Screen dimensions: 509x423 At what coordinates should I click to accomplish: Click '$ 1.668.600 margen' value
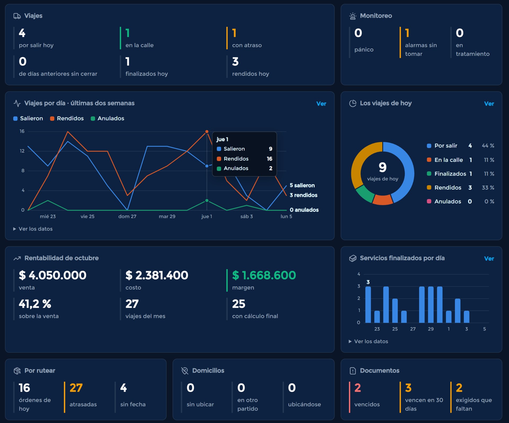click(264, 275)
